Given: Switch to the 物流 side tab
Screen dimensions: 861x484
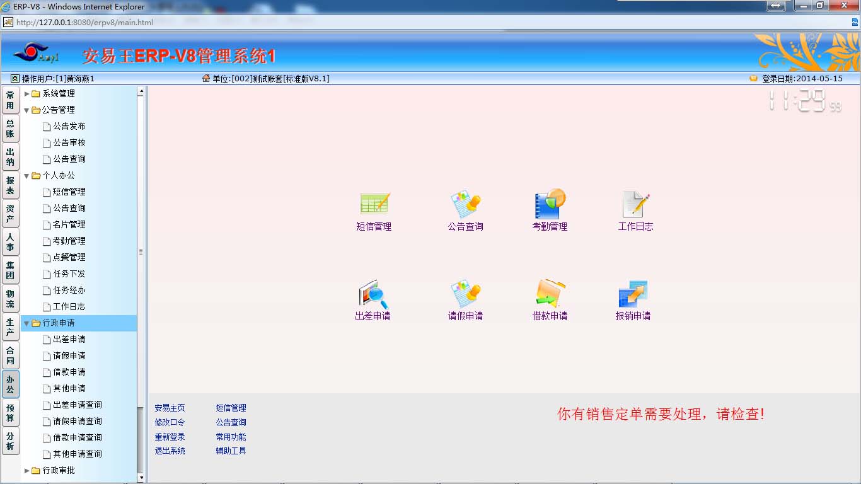Looking at the screenshot, I should coord(10,299).
